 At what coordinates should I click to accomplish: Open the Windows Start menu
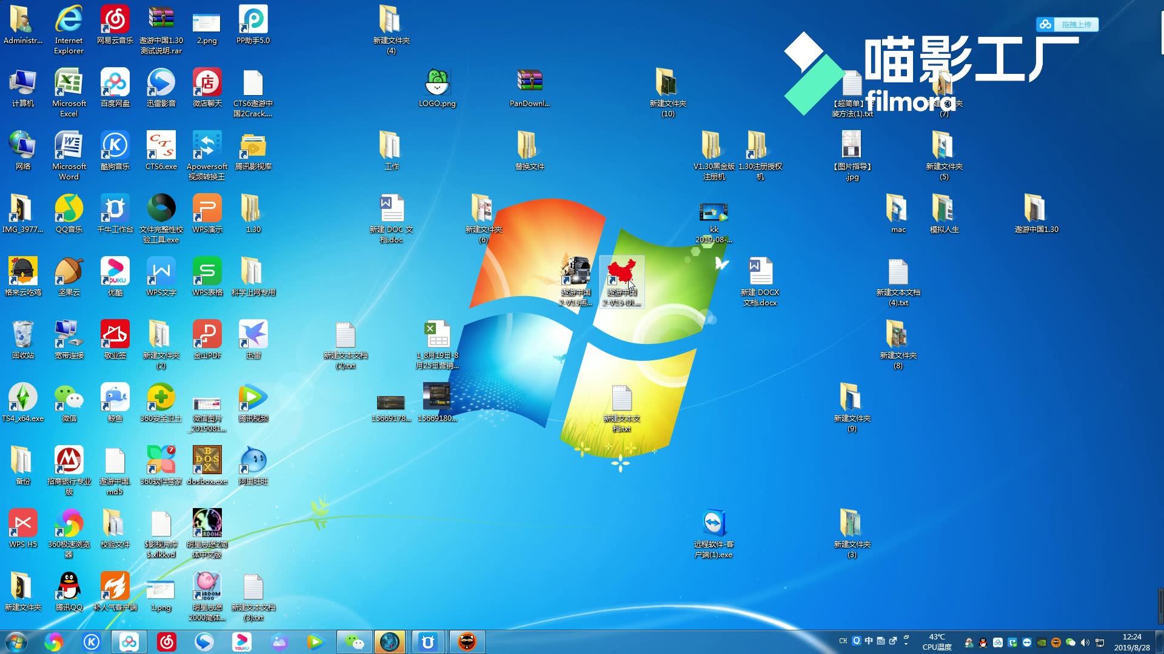(16, 642)
